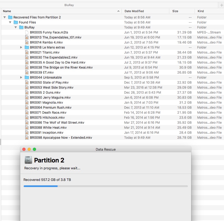The width and height of the screenshot is (224, 221).
Task: Minimize the Data Rescue window
Action: (29, 149)
